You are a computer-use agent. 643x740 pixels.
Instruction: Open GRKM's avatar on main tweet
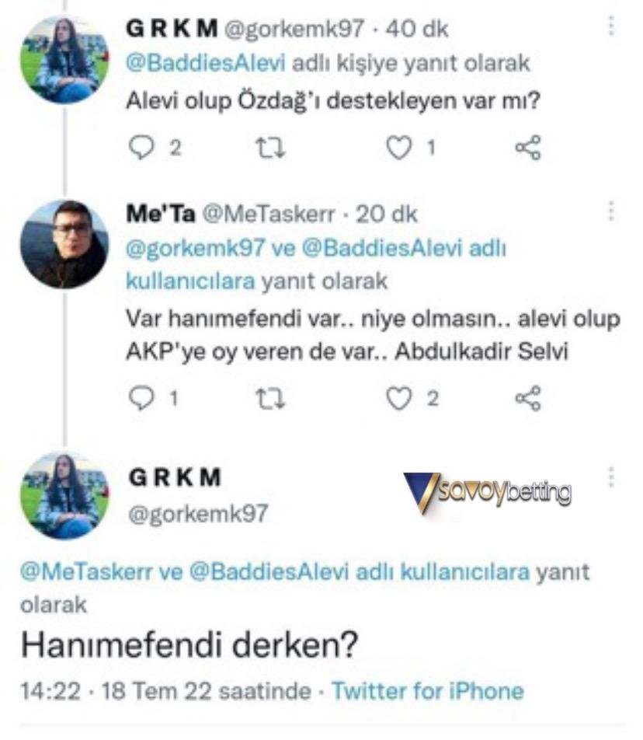(x=64, y=496)
